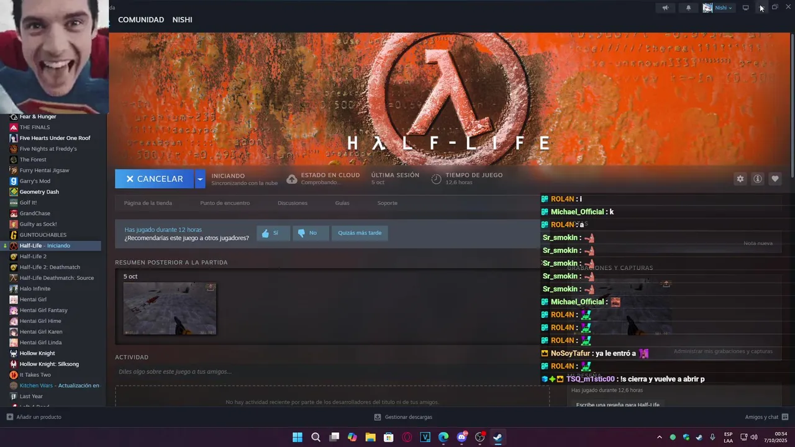
Task: Click THE FINALS icon in library list
Action: tap(14, 127)
